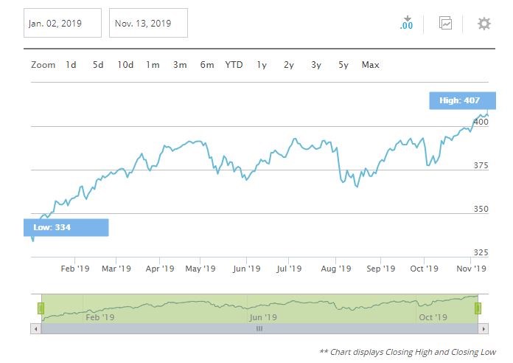Click the end date field Nov. 13, 2019
This screenshot has height=363, width=513.
coord(148,23)
